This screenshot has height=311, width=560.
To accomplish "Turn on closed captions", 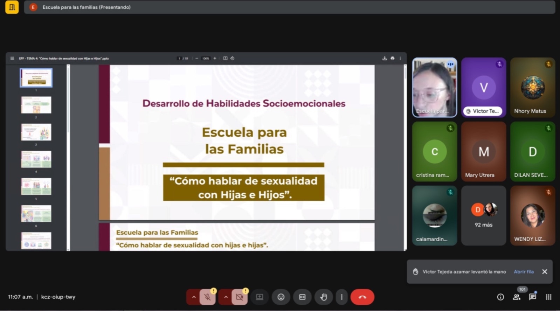I will tap(302, 297).
